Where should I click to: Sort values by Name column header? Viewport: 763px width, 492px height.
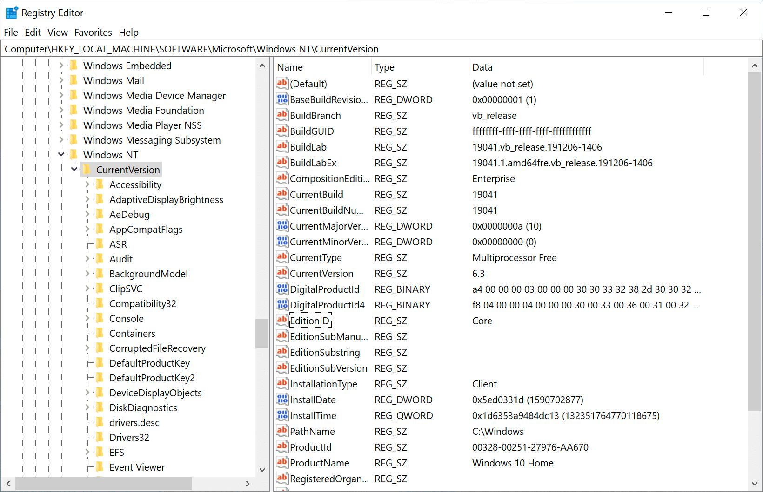pyautogui.click(x=323, y=67)
